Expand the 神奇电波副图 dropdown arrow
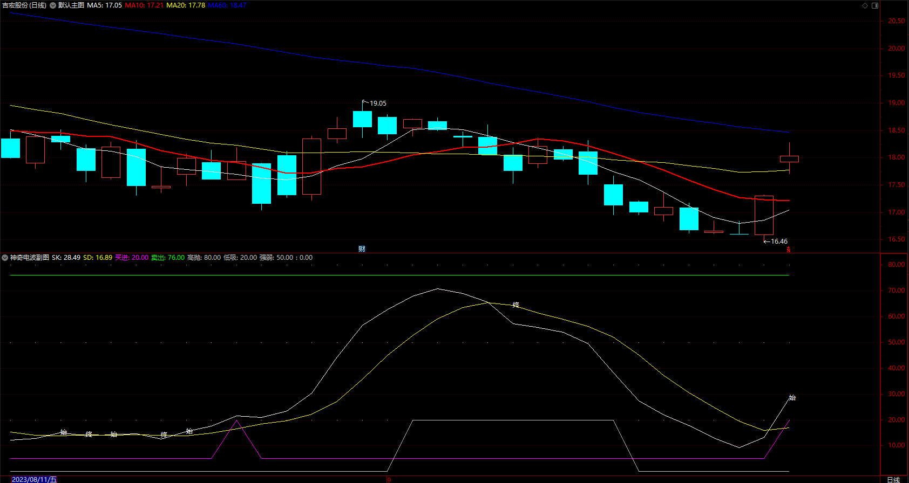This screenshot has width=909, height=483. [x=5, y=258]
